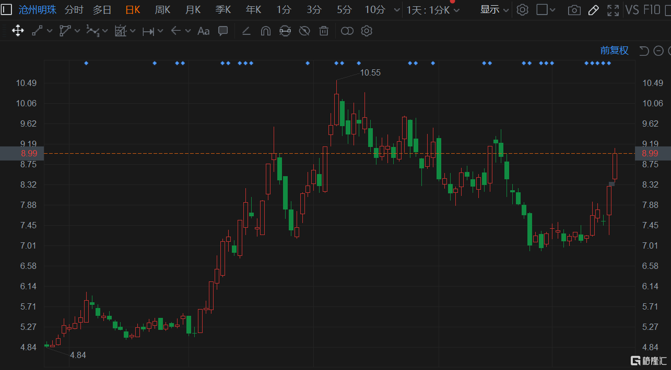Select the chart ruler measurement tool
Screen dimensions: 671x370
(x=121, y=31)
